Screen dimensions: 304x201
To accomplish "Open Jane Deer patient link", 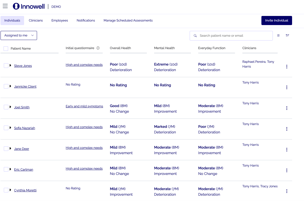I will pos(22,149).
